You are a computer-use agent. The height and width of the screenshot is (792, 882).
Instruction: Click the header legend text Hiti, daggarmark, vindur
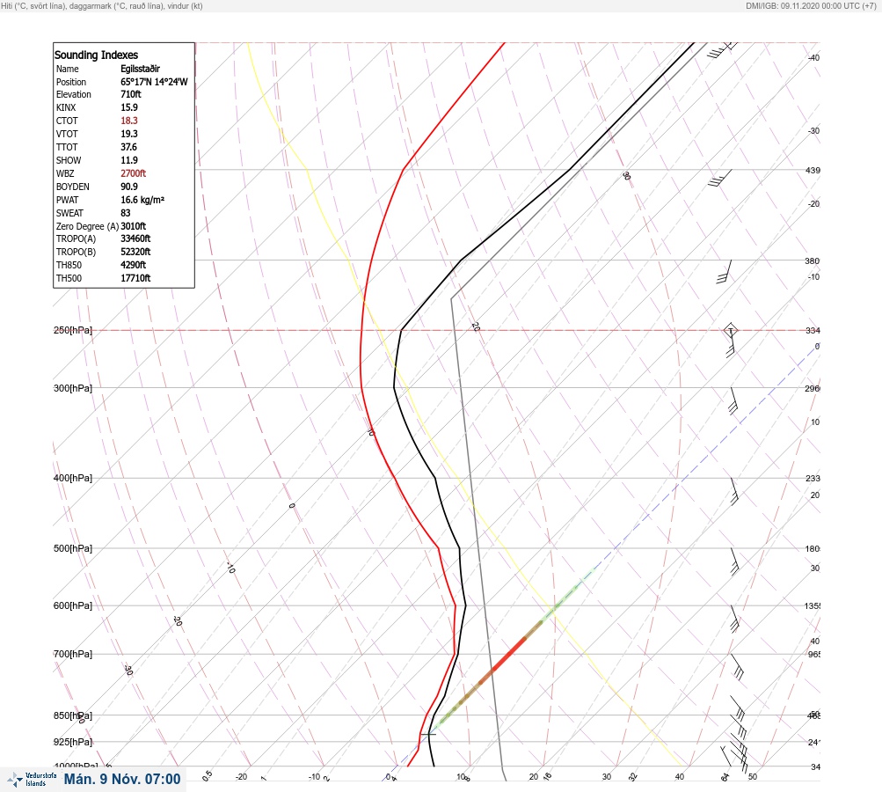point(102,5)
